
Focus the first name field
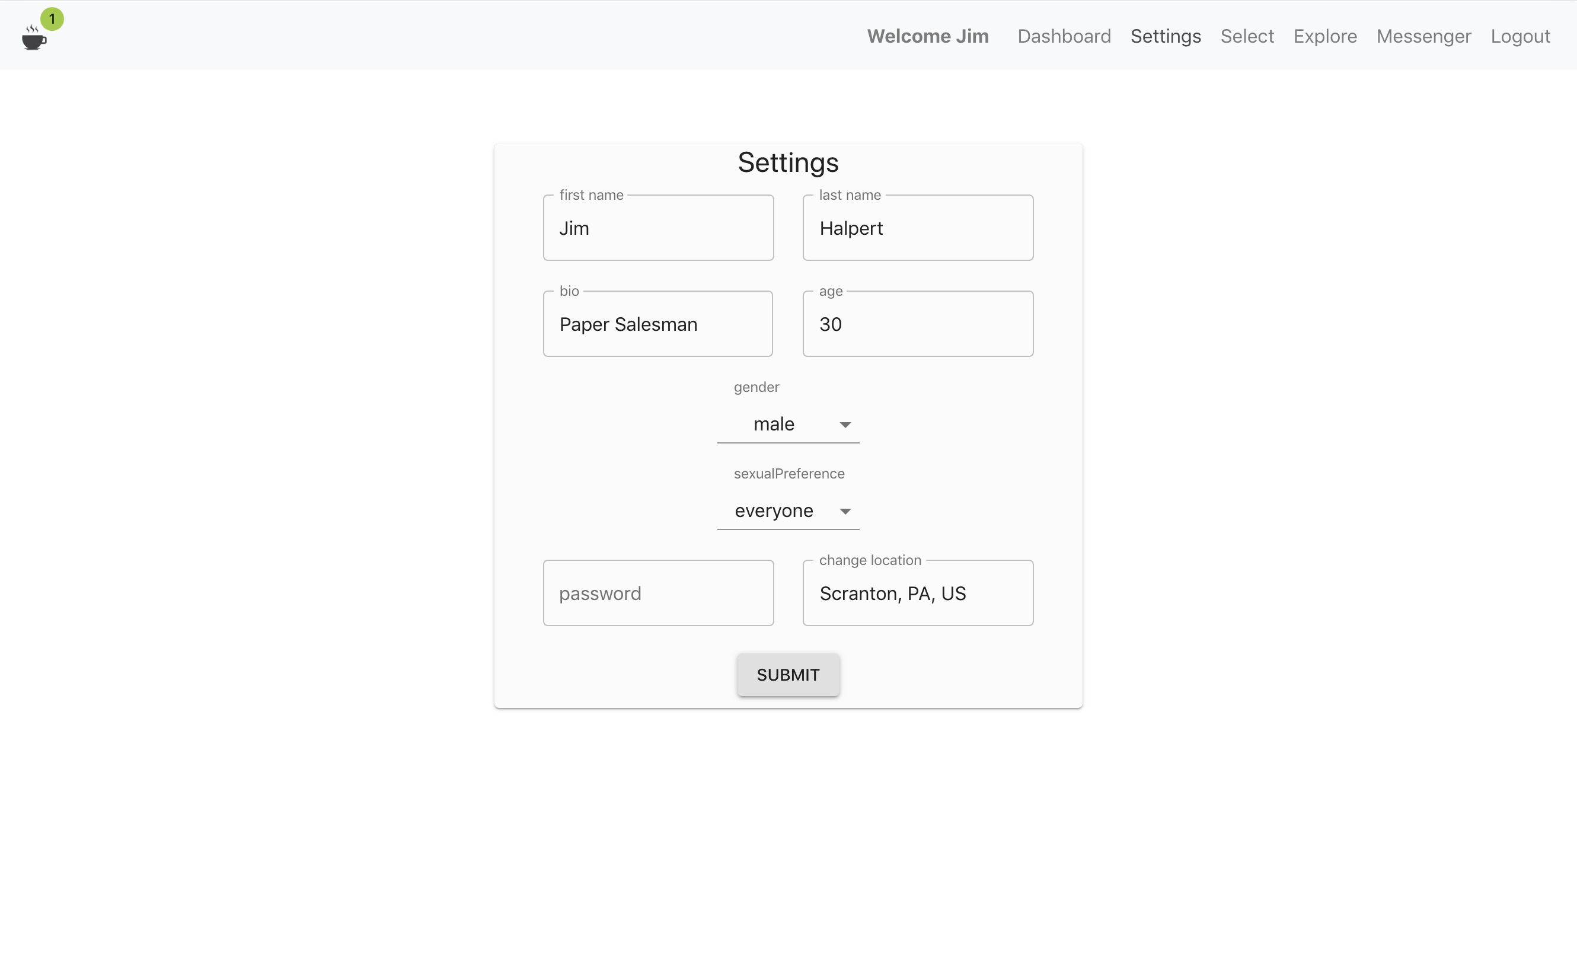[658, 228]
